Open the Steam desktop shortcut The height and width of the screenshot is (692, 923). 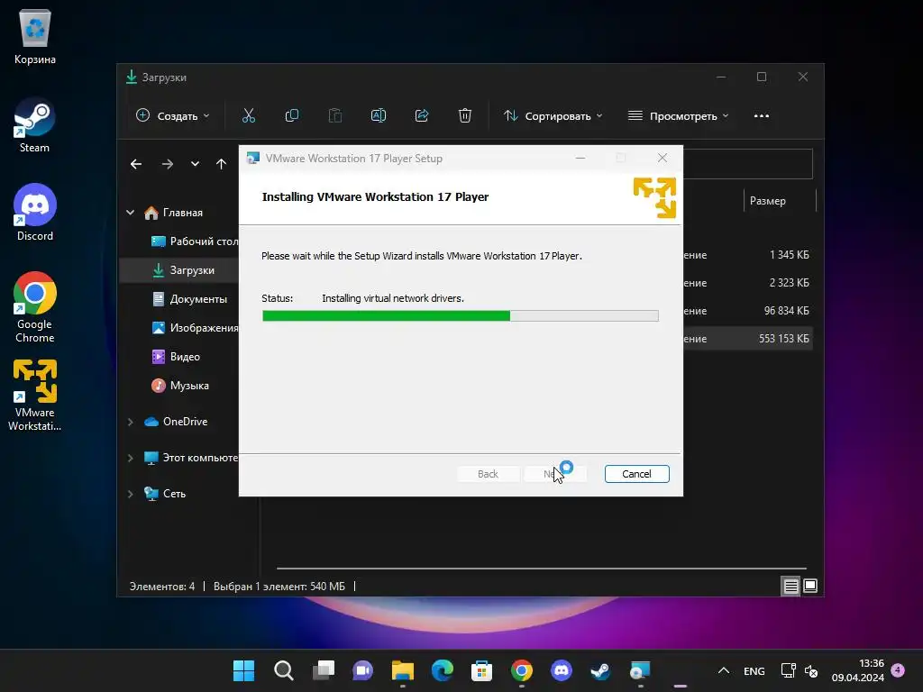pos(34,126)
